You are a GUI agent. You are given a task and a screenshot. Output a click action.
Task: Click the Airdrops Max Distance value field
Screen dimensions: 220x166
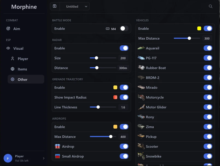click(x=123, y=137)
